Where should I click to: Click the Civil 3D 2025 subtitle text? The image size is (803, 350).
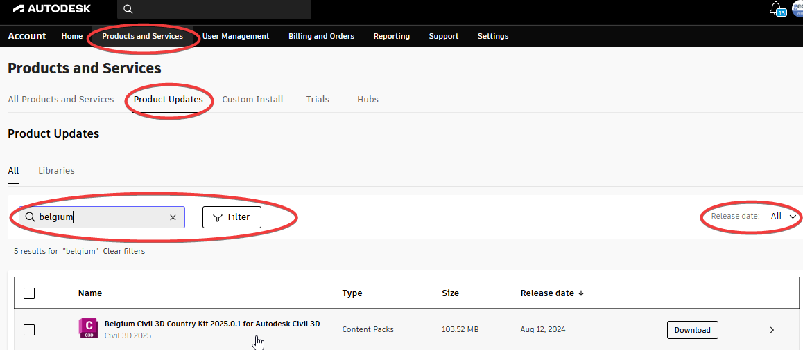(128, 336)
